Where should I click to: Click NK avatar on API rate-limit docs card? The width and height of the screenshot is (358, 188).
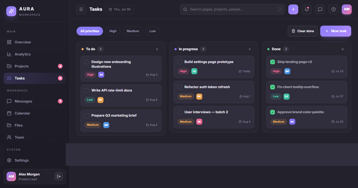tap(101, 100)
